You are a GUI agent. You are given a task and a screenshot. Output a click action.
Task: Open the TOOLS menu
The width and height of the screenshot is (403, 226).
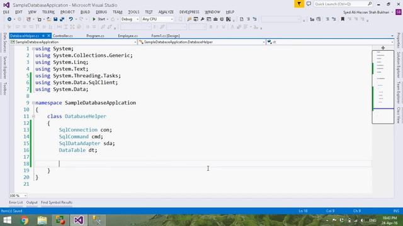(x=133, y=12)
